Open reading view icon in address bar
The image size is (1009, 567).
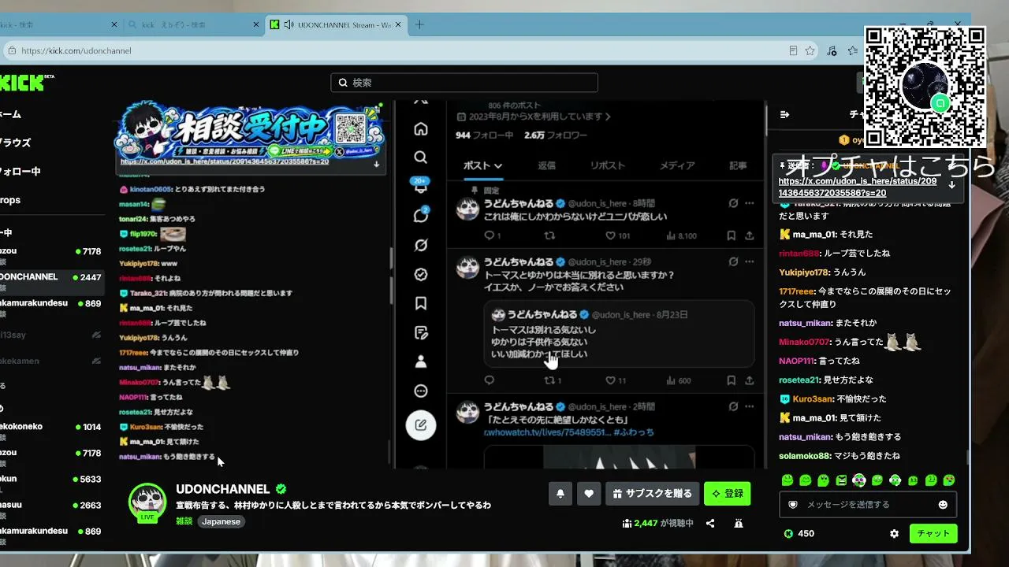coord(793,50)
